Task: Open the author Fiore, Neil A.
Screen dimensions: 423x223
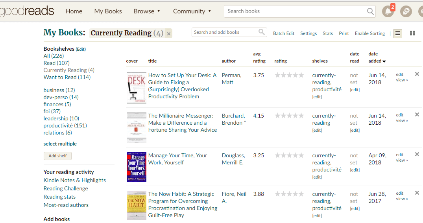Action: (x=234, y=197)
